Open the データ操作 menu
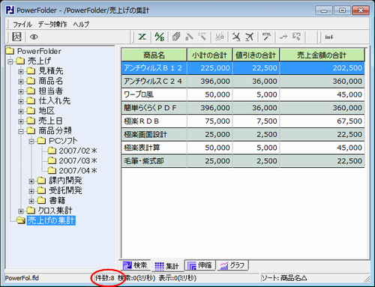The image size is (375, 287). [x=52, y=24]
